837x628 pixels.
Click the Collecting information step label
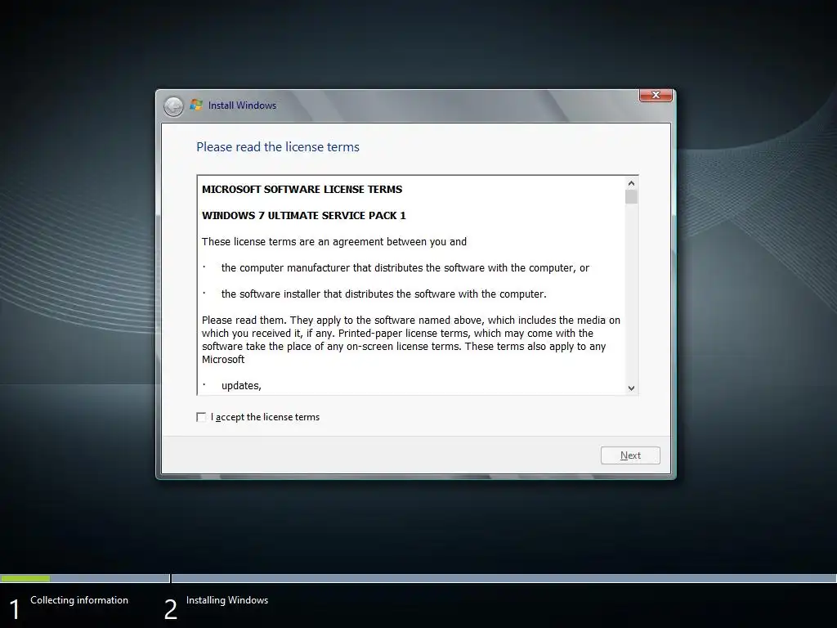click(79, 600)
